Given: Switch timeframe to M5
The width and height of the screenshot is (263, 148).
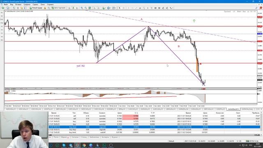Looking at the screenshot, I should click(x=2, y=16).
